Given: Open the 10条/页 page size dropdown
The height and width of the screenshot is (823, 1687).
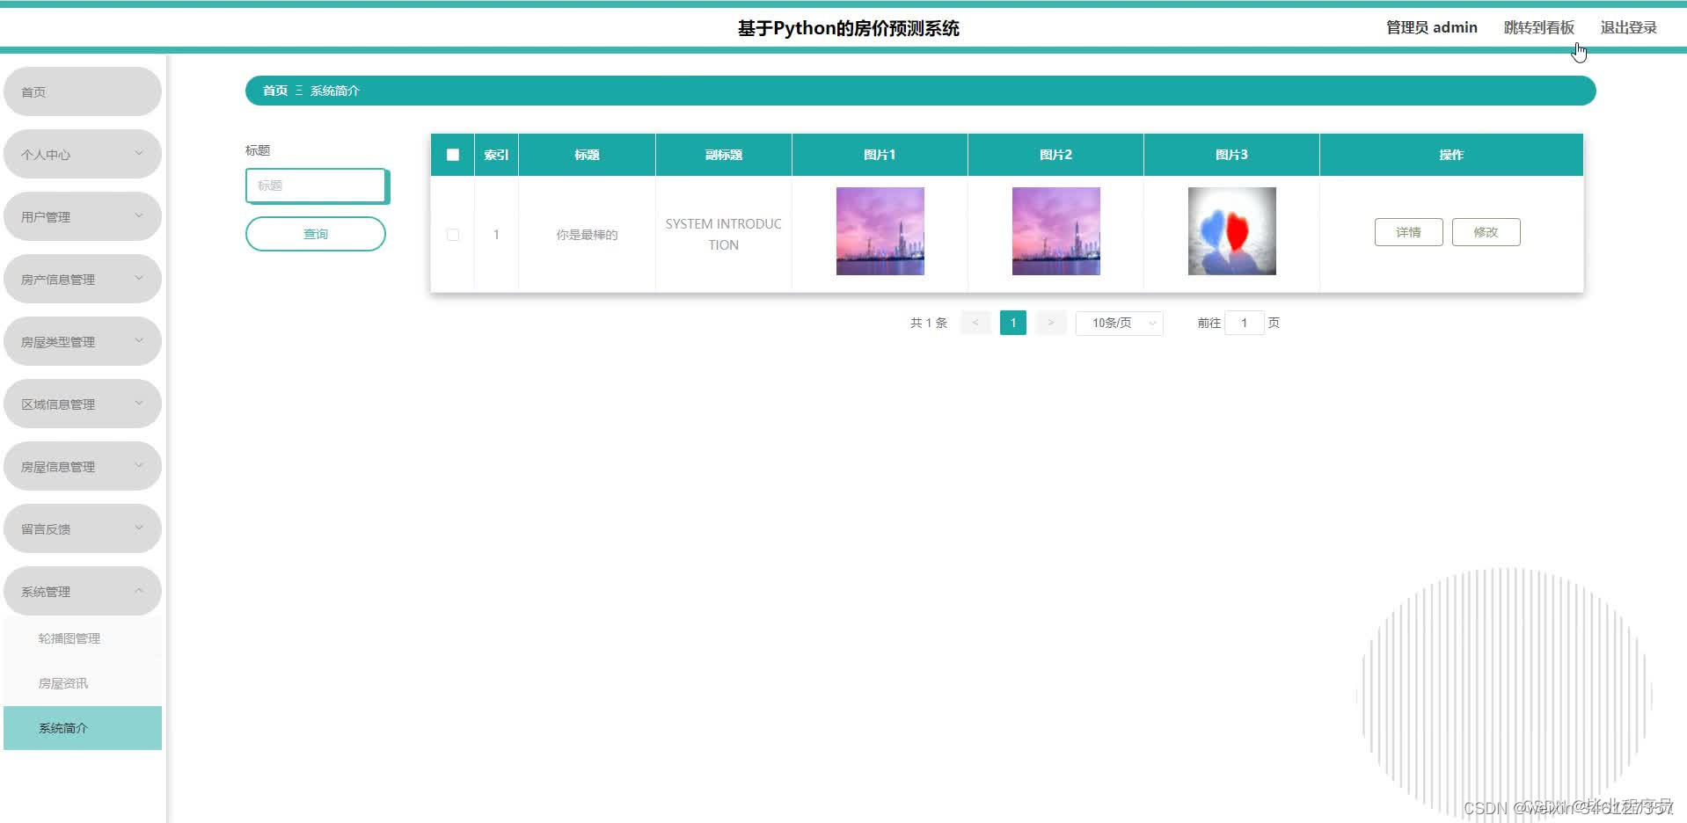Looking at the screenshot, I should [1118, 323].
